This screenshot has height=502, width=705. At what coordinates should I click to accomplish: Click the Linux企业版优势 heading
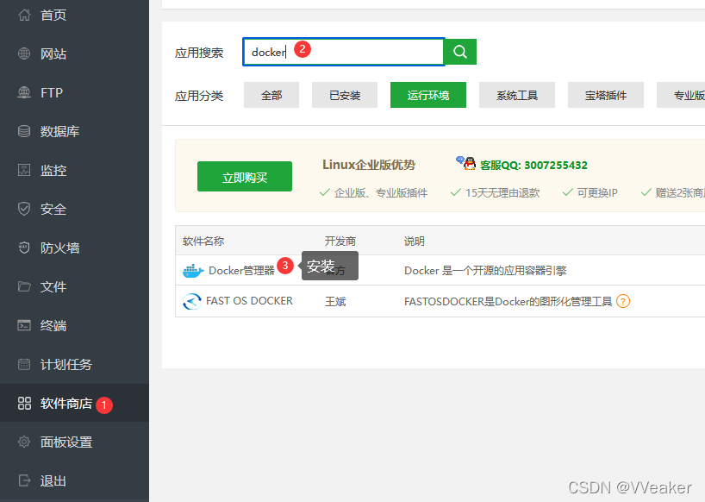click(x=369, y=165)
